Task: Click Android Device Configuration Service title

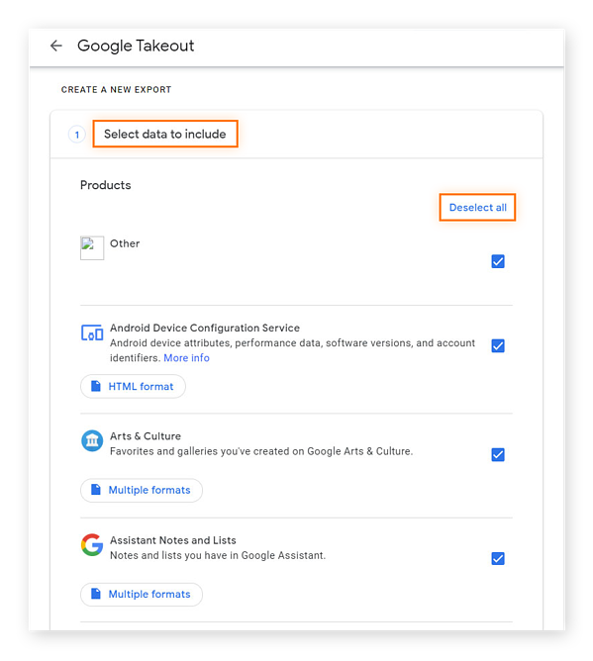Action: click(x=205, y=328)
